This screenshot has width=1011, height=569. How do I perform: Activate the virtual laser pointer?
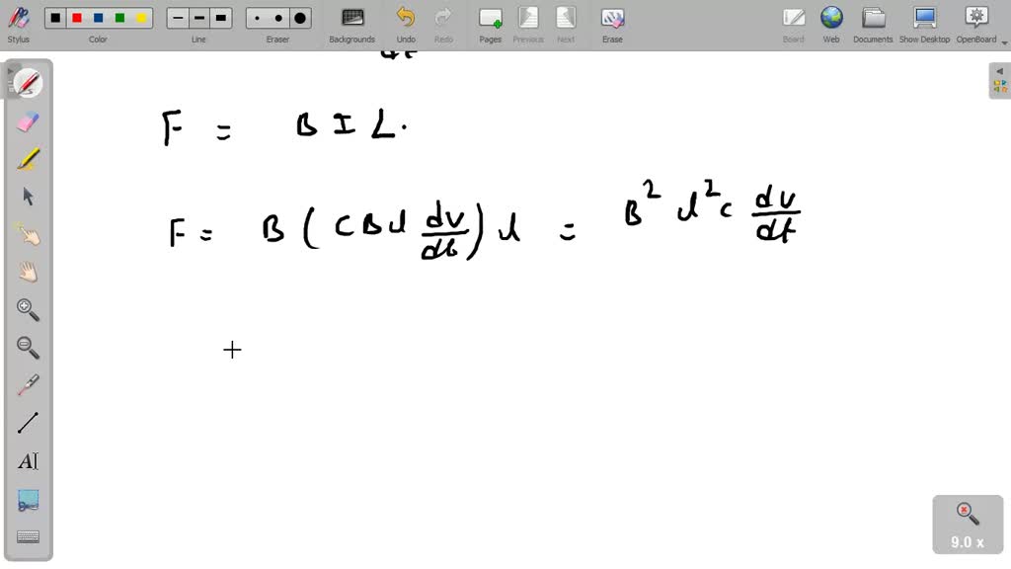(27, 385)
